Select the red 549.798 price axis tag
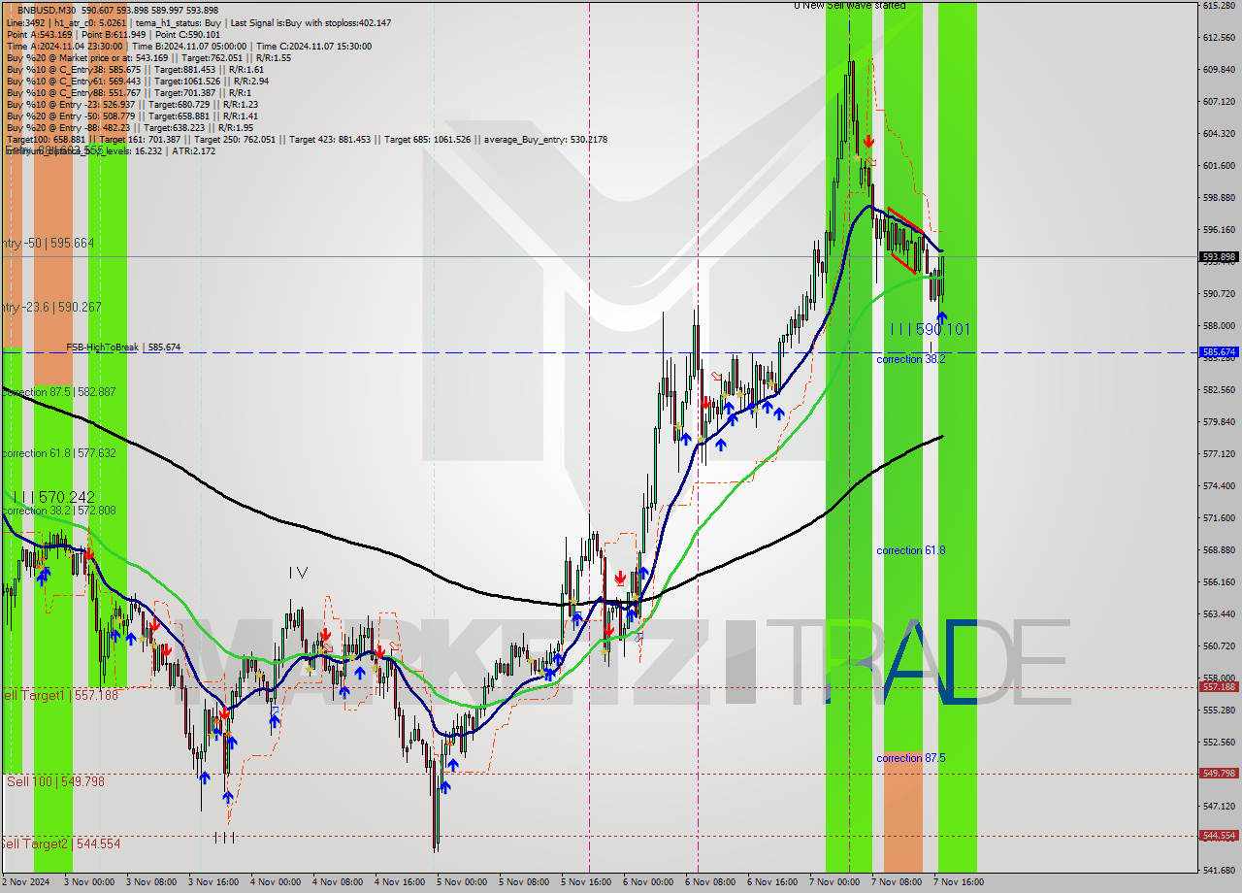The width and height of the screenshot is (1242, 893). pyautogui.click(x=1220, y=774)
